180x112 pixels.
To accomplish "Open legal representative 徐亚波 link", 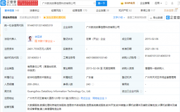I will [38, 37].
